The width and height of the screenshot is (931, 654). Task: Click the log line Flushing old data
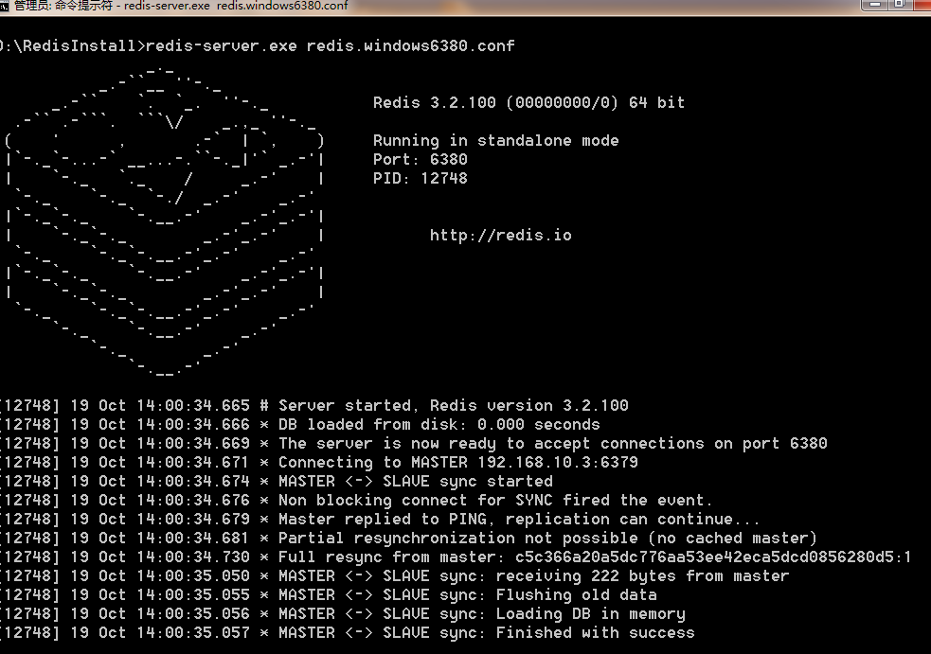click(x=329, y=595)
